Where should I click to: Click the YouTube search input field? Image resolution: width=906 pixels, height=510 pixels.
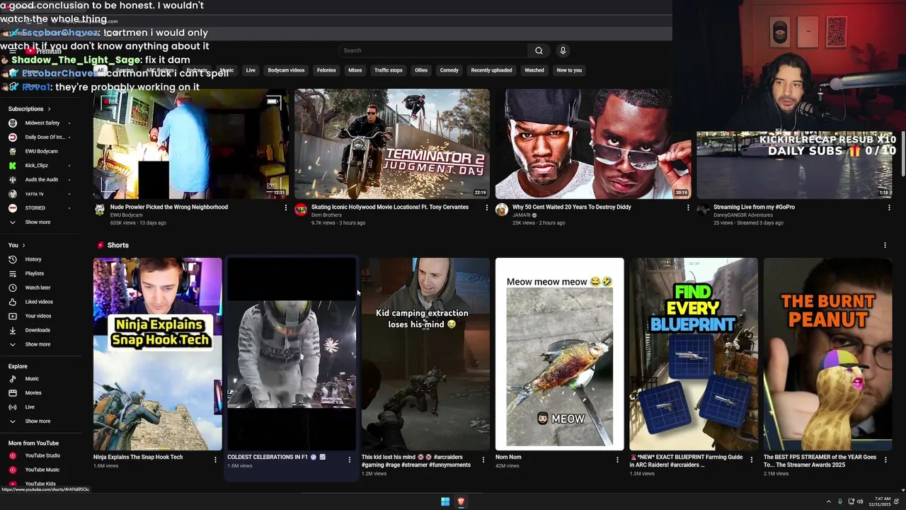432,50
